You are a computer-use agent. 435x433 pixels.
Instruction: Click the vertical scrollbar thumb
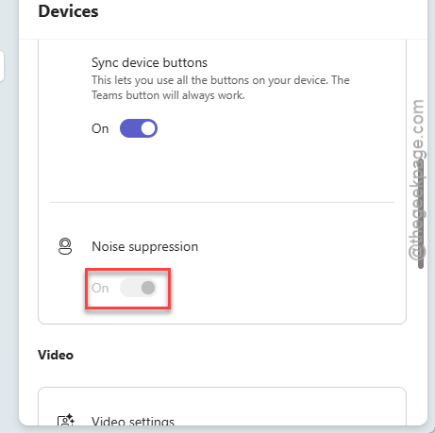coord(421,214)
